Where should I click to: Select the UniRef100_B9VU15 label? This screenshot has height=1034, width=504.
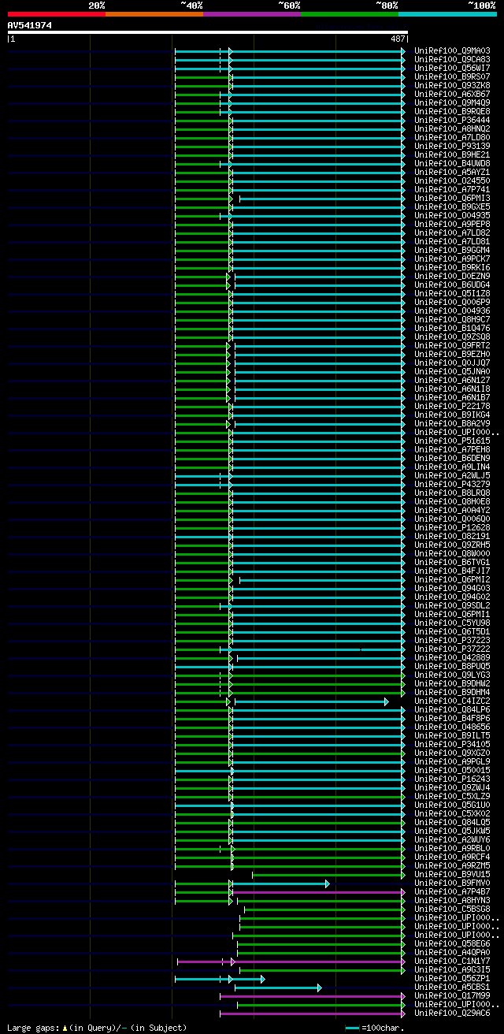click(452, 874)
